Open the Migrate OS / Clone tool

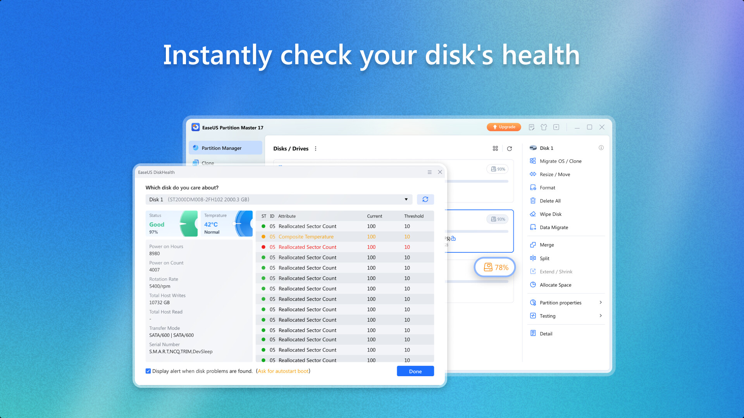coord(560,161)
